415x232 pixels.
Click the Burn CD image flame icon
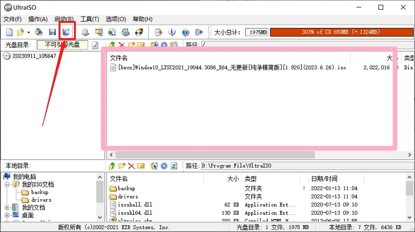(139, 32)
